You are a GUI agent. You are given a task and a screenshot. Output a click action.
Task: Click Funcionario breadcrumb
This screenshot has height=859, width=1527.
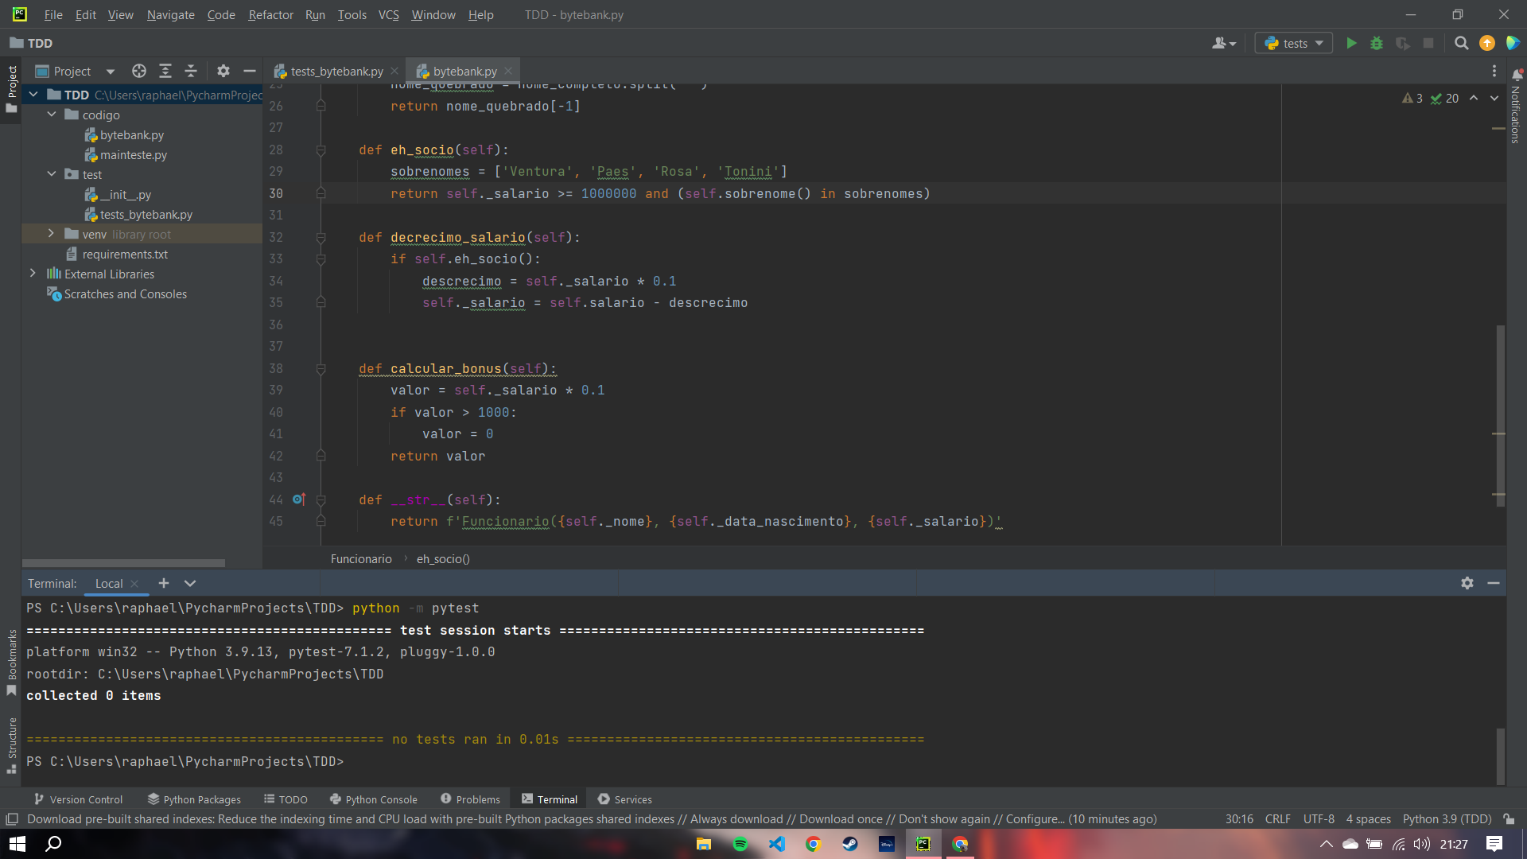pos(361,558)
